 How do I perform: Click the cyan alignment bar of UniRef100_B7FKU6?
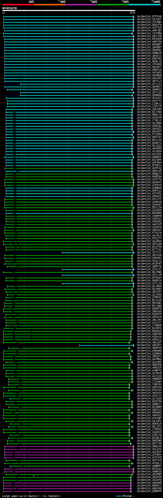(x=69, y=16)
